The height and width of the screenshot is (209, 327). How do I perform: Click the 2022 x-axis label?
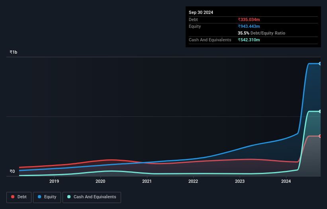[x=193, y=181]
